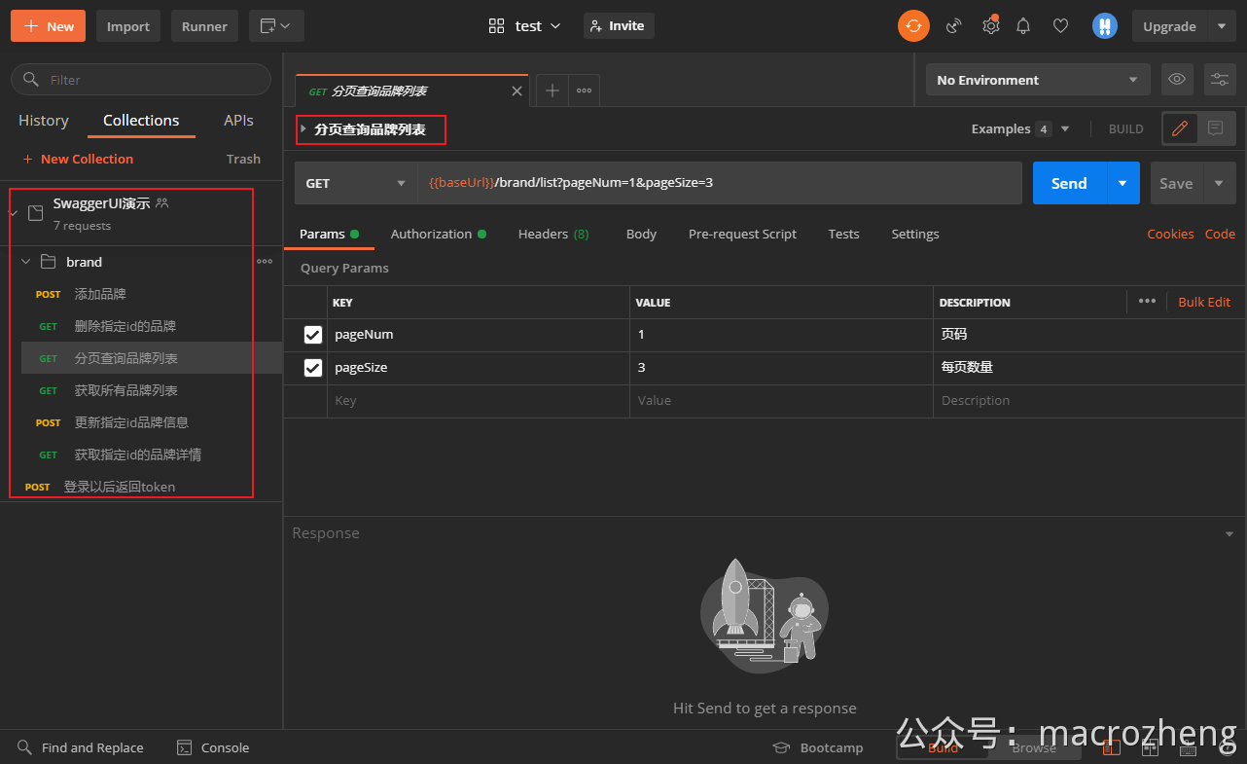Open the brand folder more-actions dots
Screen dimensions: 1247x764
(x=265, y=262)
